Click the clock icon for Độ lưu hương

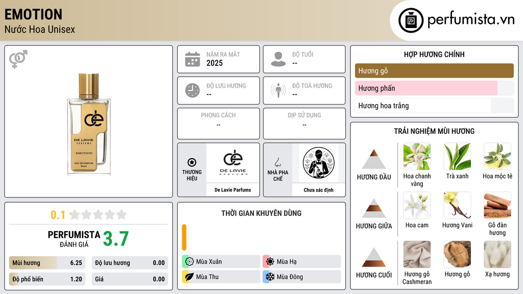(193, 90)
